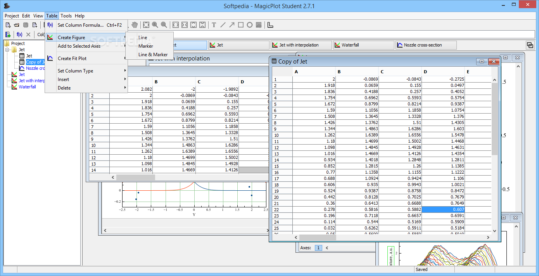Click the Open Project folder icon
Screen dimensions: 539x276
(17, 25)
